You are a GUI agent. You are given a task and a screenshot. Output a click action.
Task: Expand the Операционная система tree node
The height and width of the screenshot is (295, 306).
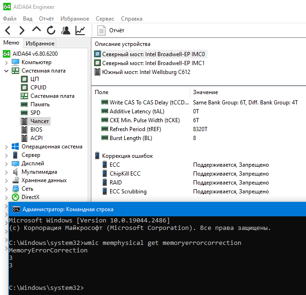(6, 147)
